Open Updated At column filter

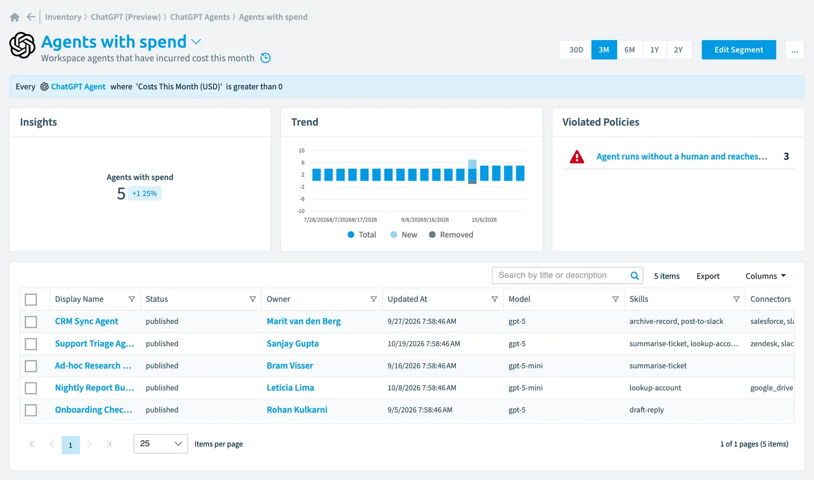pyautogui.click(x=495, y=299)
